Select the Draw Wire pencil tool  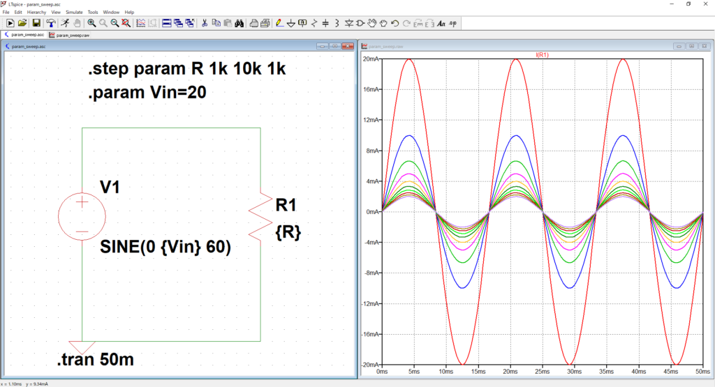click(x=279, y=23)
